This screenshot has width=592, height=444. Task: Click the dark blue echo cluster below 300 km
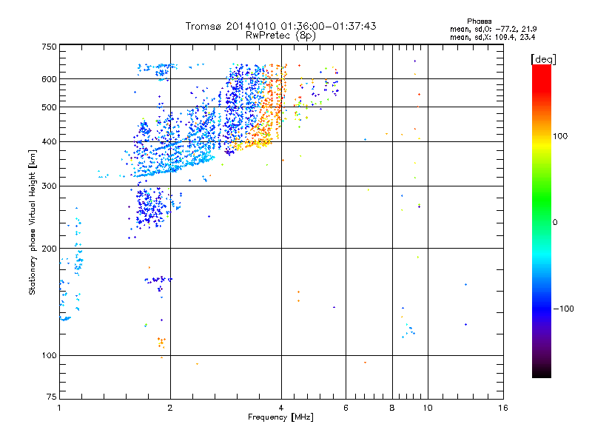[x=151, y=207]
